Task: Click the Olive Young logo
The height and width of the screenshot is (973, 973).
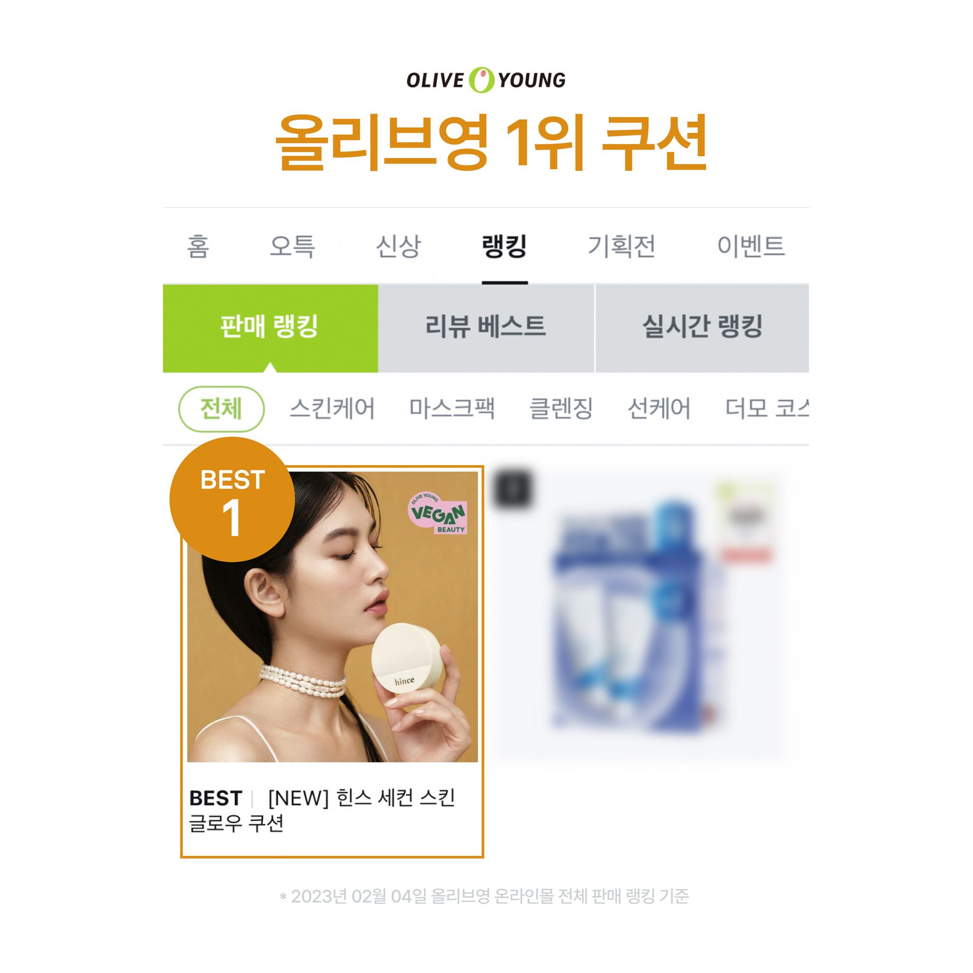Action: point(486,80)
